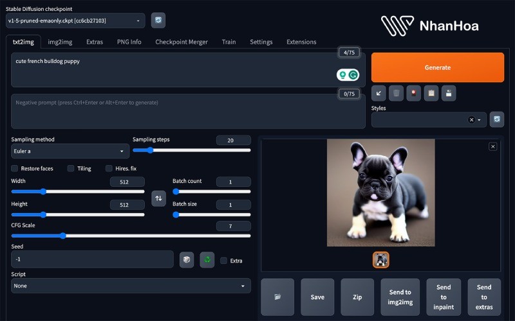Open the PNG Info tab
Image resolution: width=515 pixels, height=321 pixels.
point(129,42)
